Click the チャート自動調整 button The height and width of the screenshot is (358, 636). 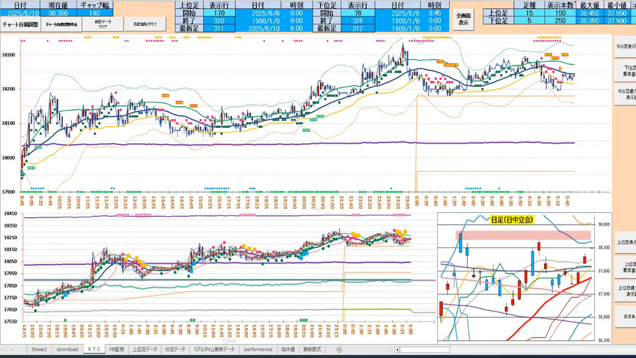21,24
